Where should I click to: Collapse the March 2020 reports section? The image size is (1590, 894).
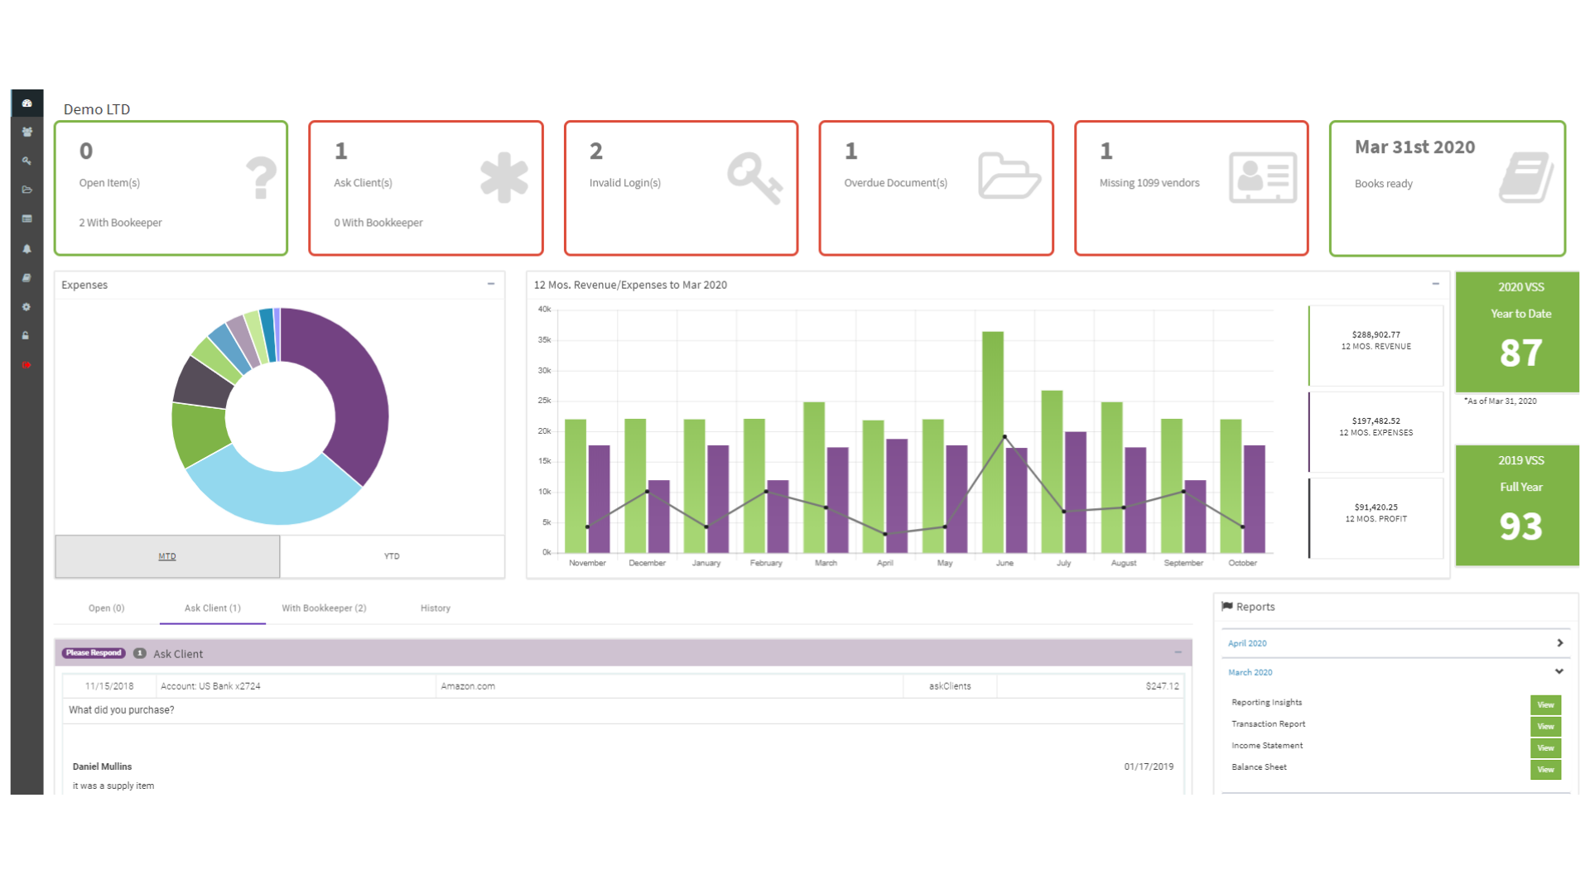coord(1560,672)
